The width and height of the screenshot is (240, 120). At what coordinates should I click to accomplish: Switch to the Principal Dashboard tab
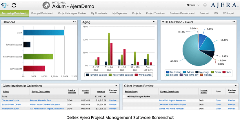42,13
